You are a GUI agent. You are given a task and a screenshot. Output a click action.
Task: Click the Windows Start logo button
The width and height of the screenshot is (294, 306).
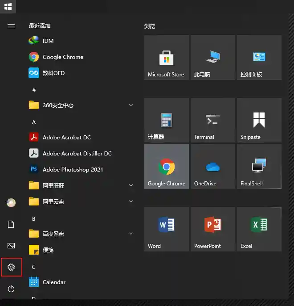coord(8,7)
